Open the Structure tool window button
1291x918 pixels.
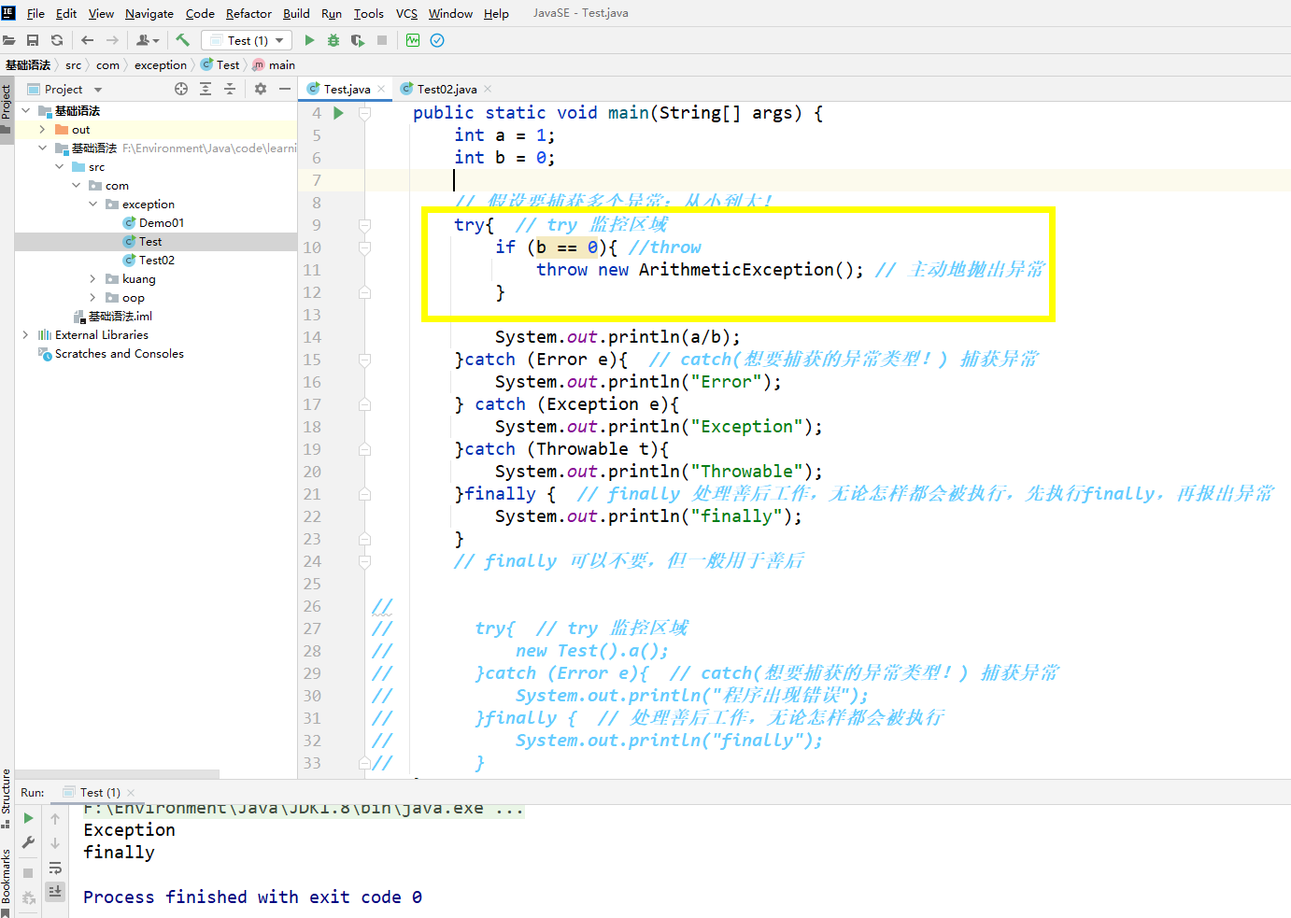[x=7, y=798]
